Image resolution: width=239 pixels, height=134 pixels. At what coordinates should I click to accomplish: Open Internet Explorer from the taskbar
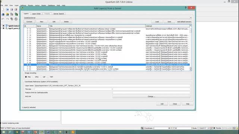[x=10, y=132]
